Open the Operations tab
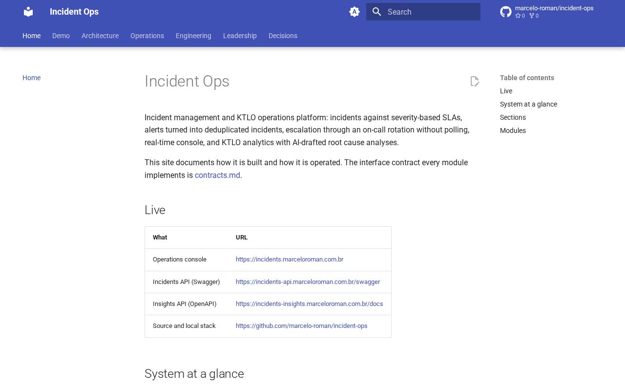The width and height of the screenshot is (625, 391). [147, 36]
